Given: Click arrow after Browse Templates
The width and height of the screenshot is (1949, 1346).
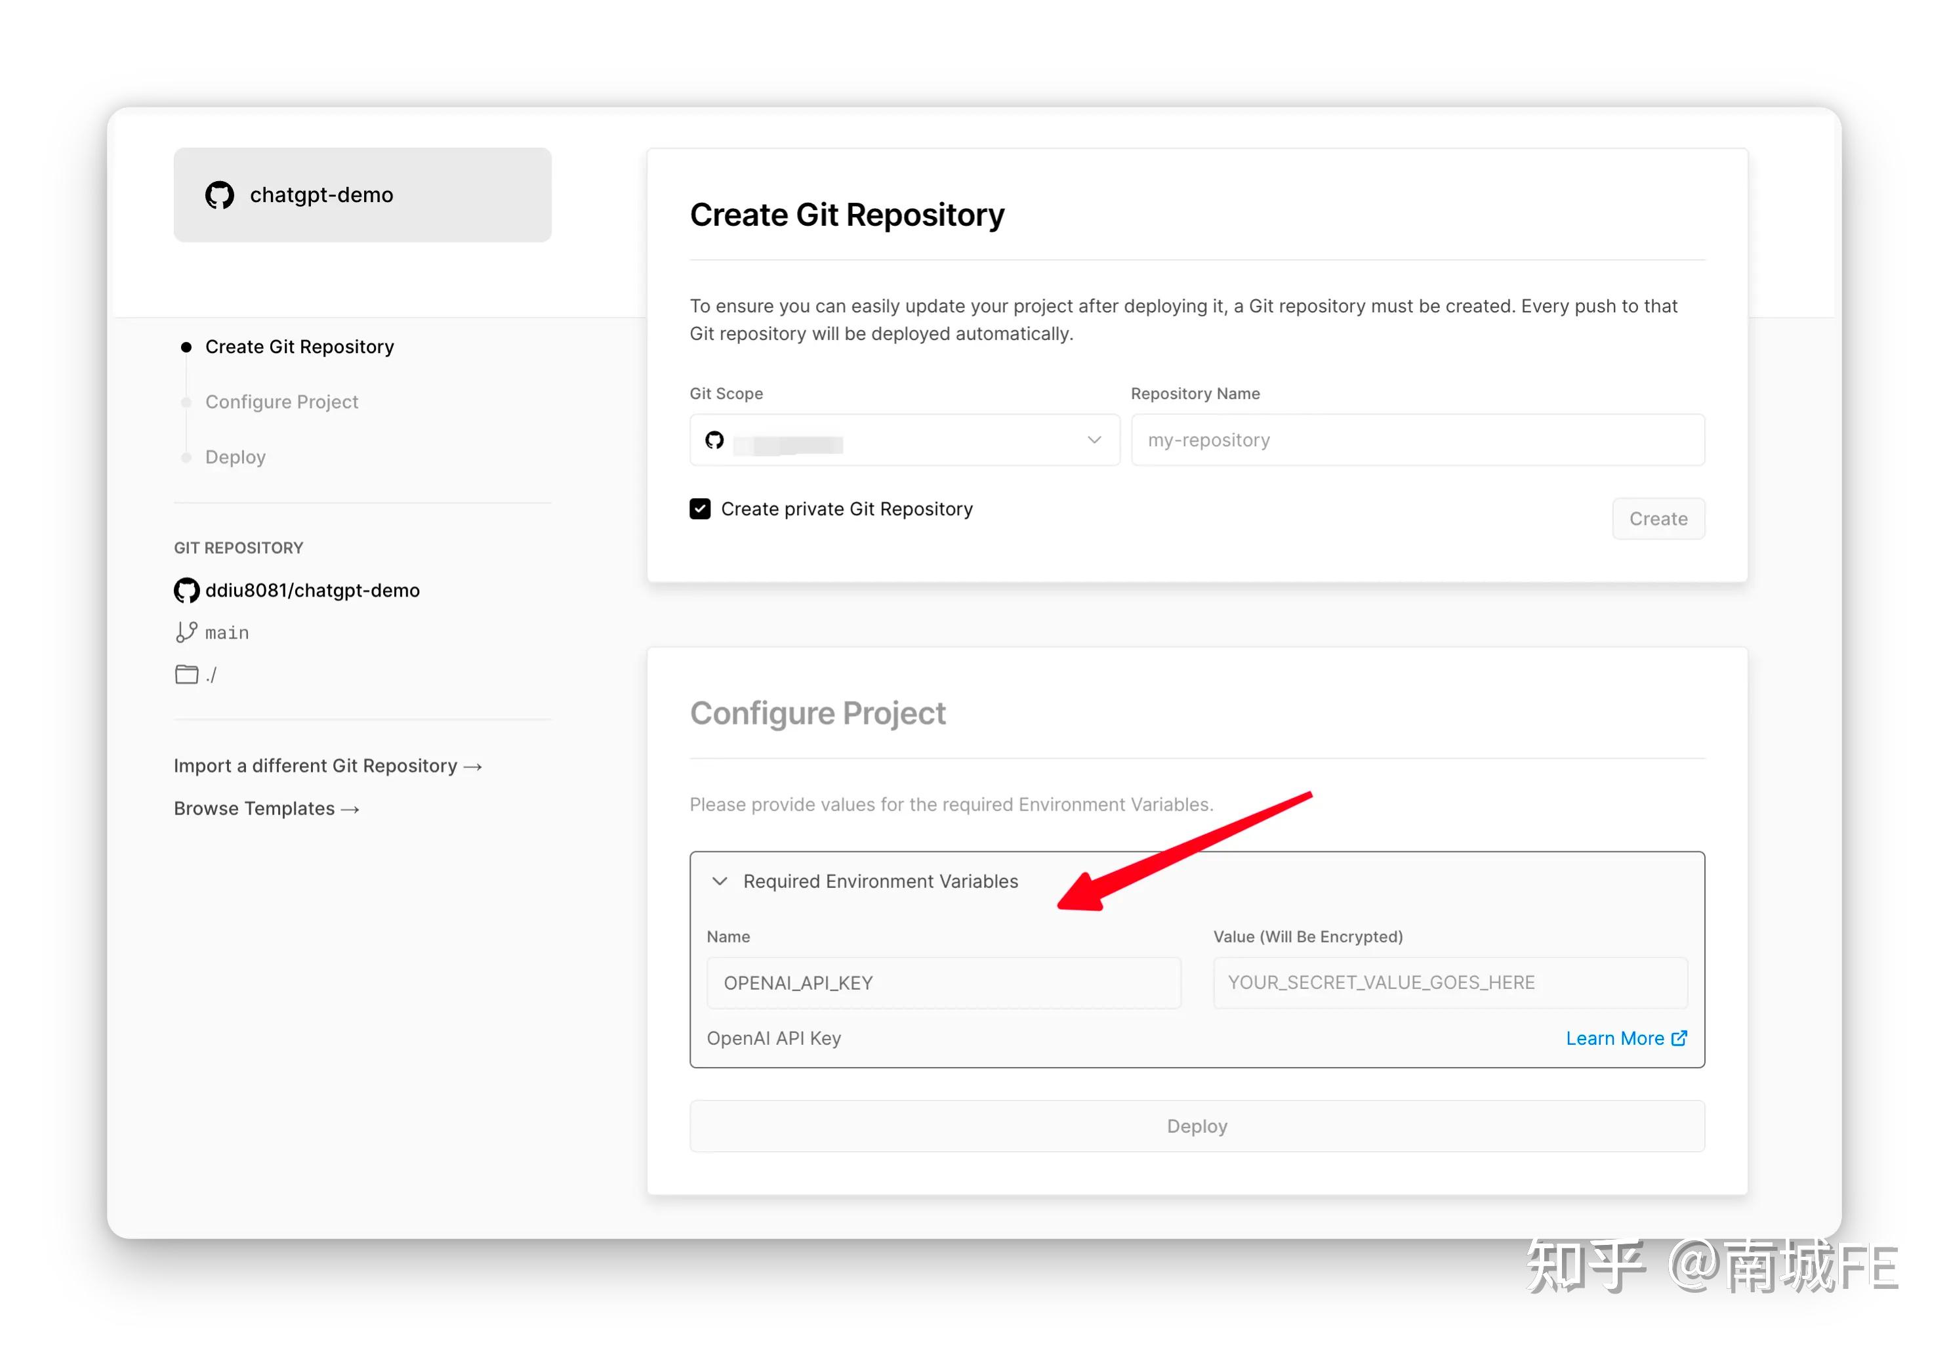Looking at the screenshot, I should 351,810.
